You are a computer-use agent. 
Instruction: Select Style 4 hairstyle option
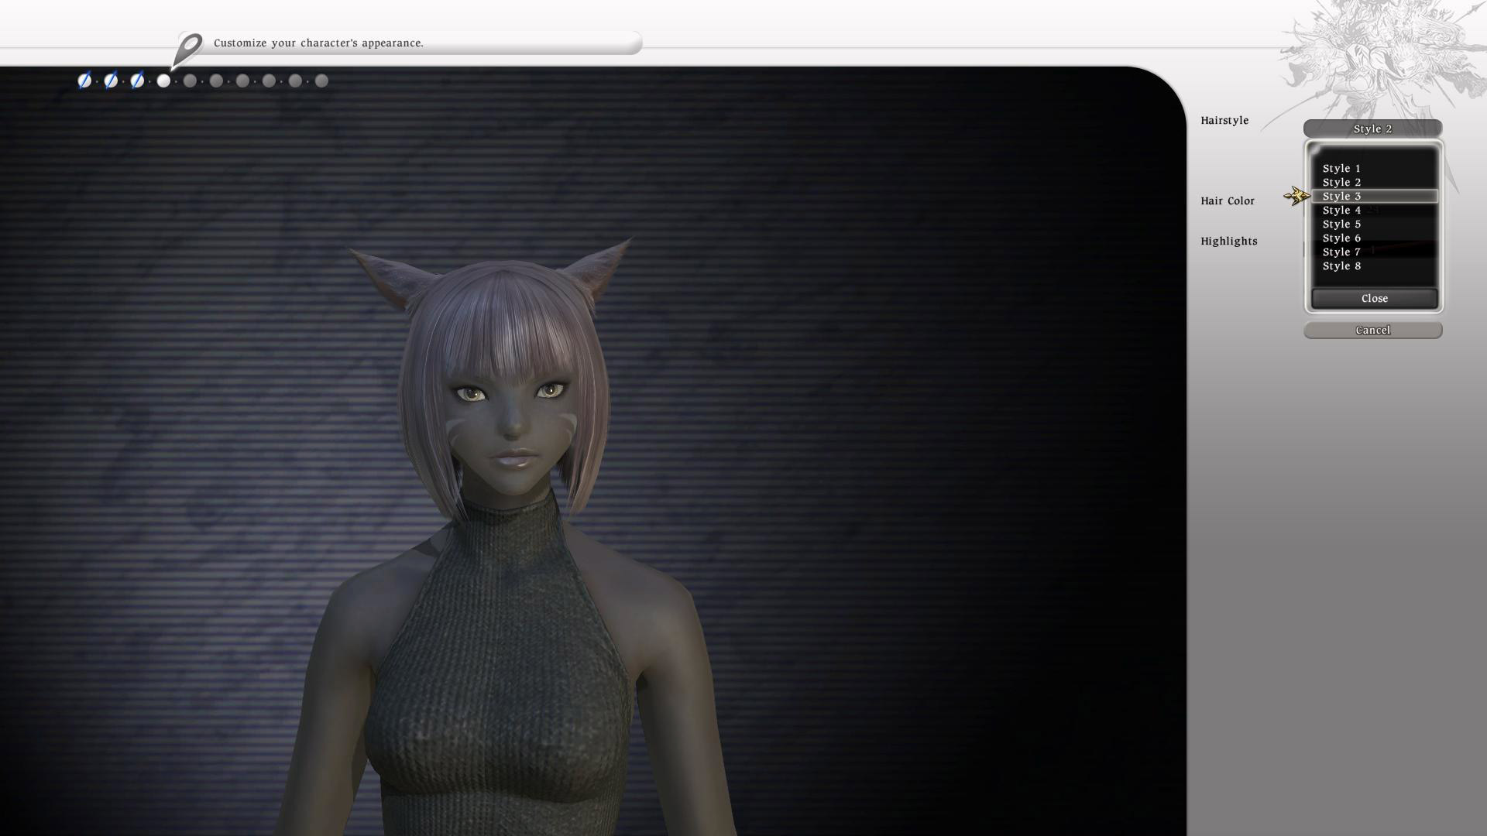1341,210
